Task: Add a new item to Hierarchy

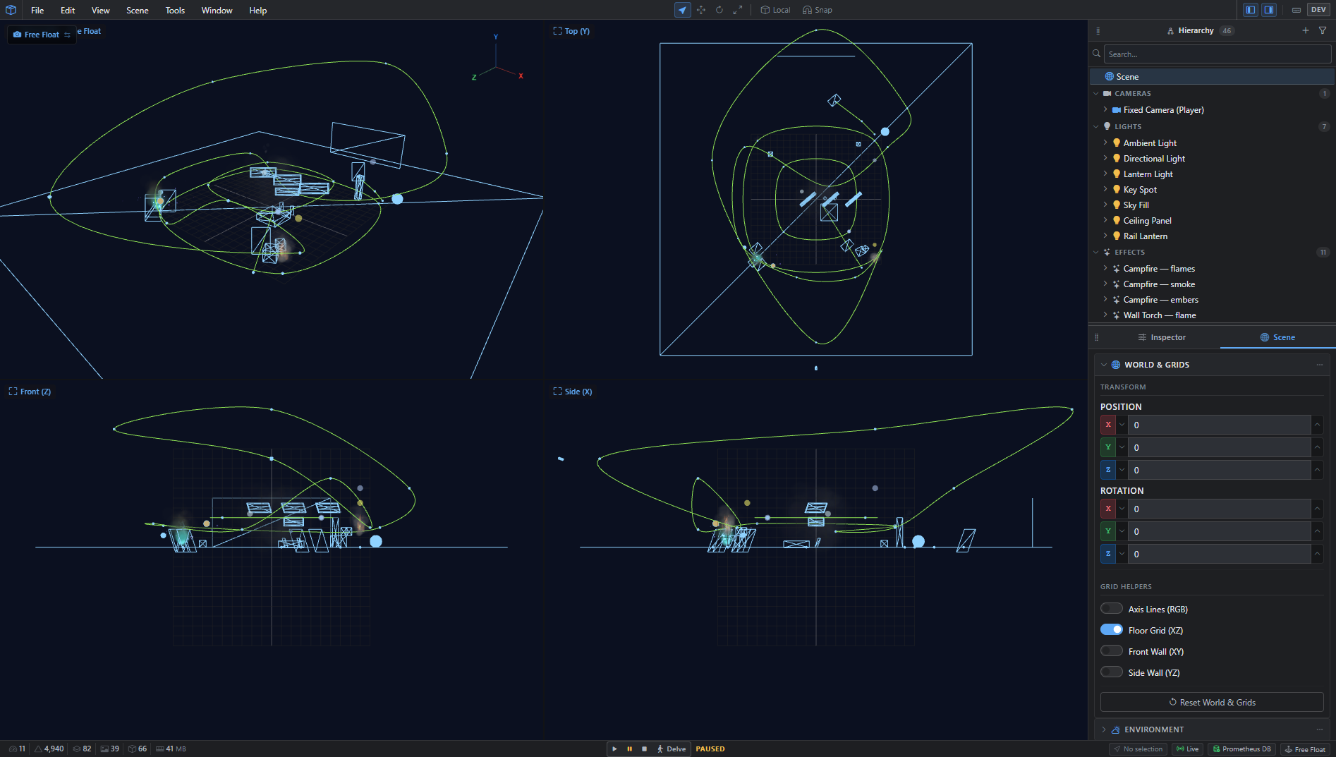Action: [x=1306, y=30]
